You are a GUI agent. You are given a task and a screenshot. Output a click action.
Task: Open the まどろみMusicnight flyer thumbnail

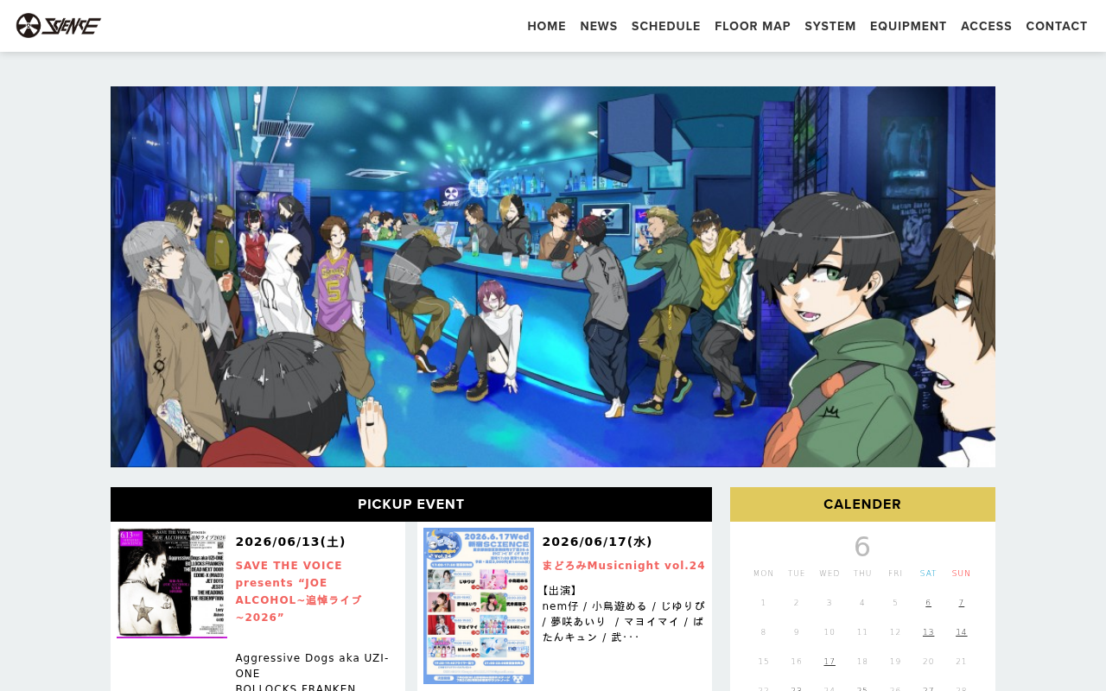click(x=479, y=605)
